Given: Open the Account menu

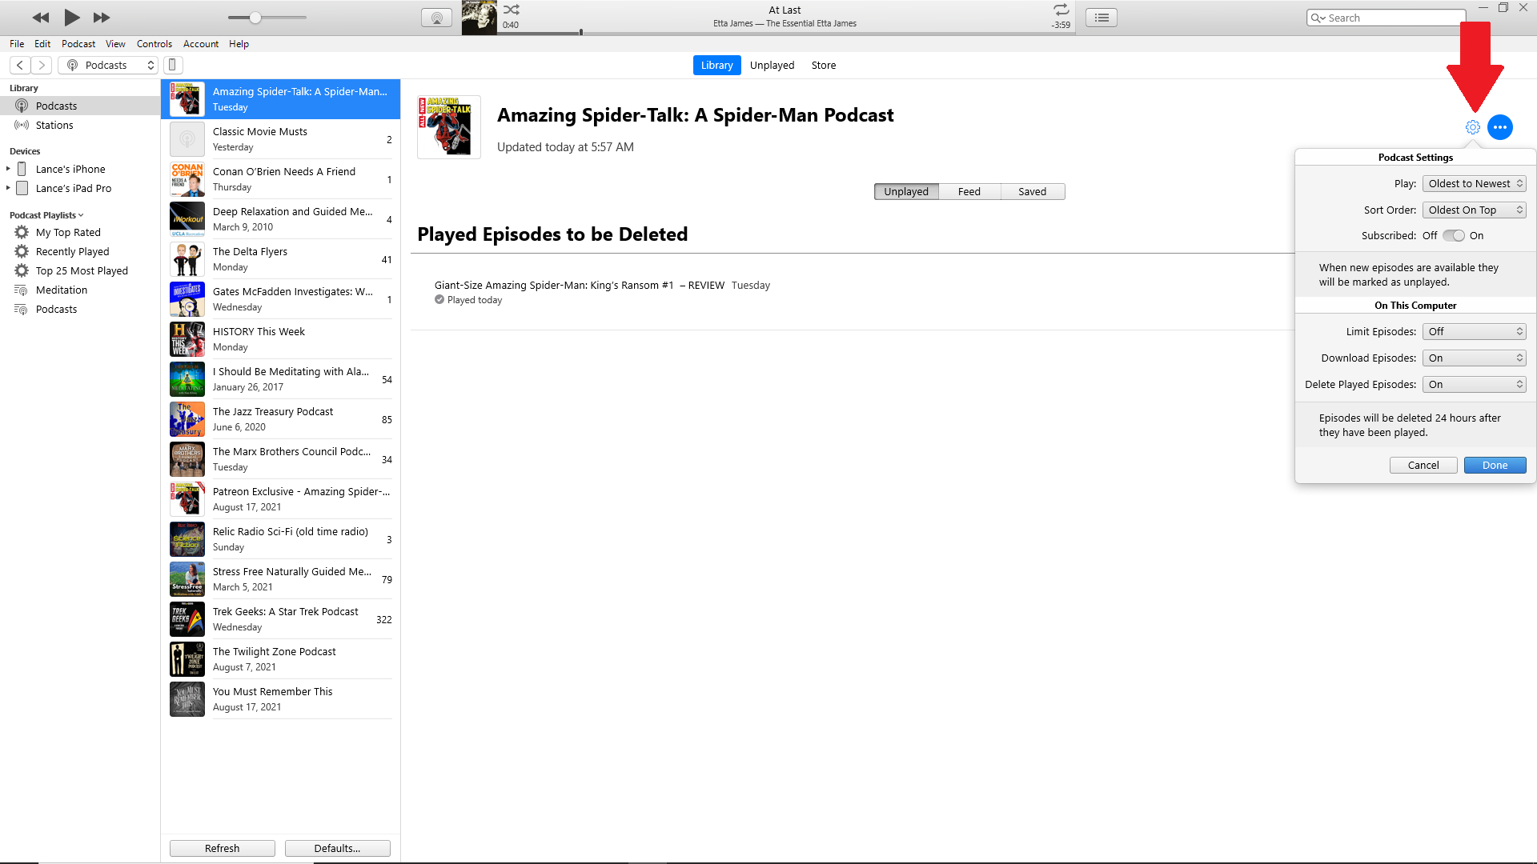Looking at the screenshot, I should [x=201, y=44].
